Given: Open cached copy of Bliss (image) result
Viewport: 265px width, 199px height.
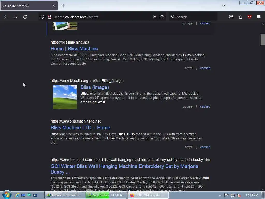Looking at the screenshot, I should coord(205,106).
